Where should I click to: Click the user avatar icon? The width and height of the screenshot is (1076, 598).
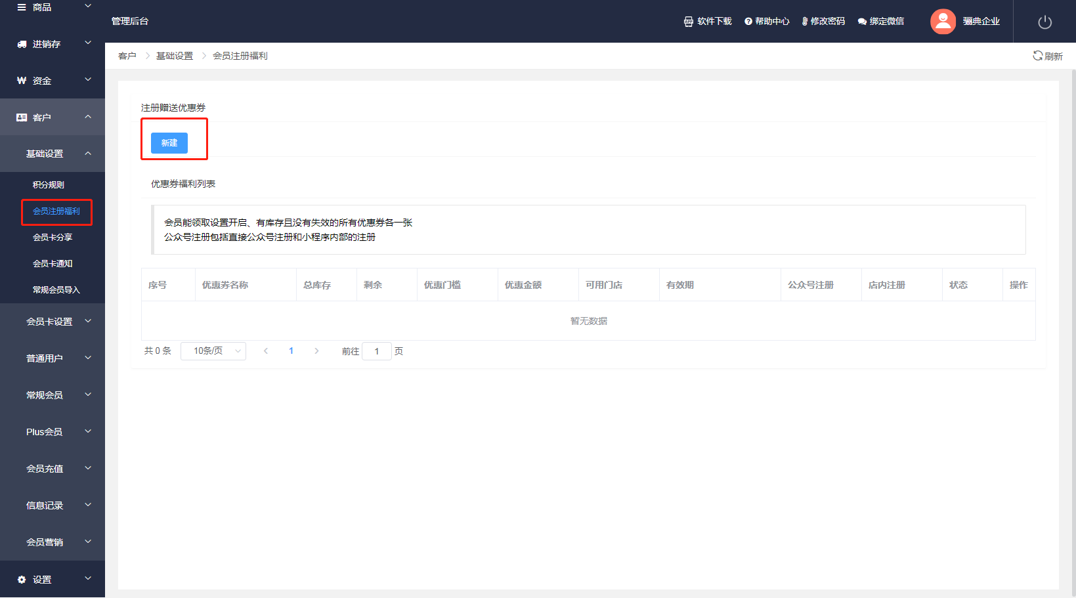tap(943, 22)
